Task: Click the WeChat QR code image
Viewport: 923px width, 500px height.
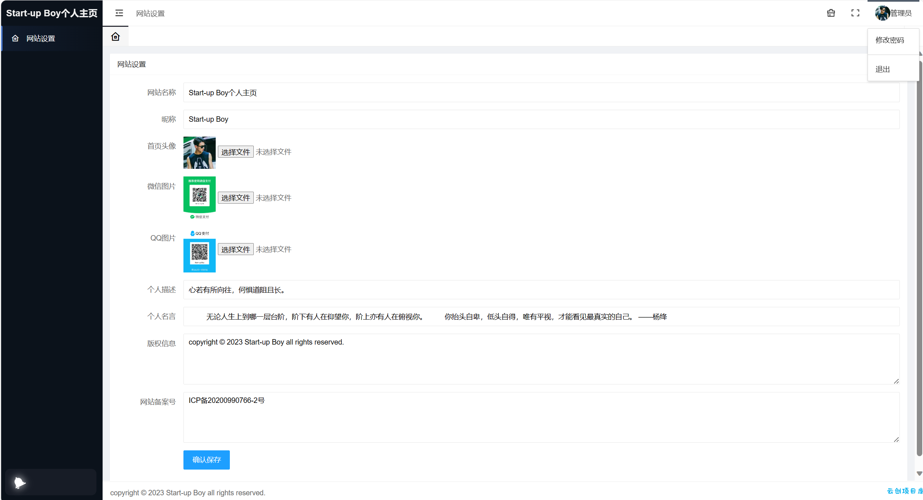Action: pos(199,198)
